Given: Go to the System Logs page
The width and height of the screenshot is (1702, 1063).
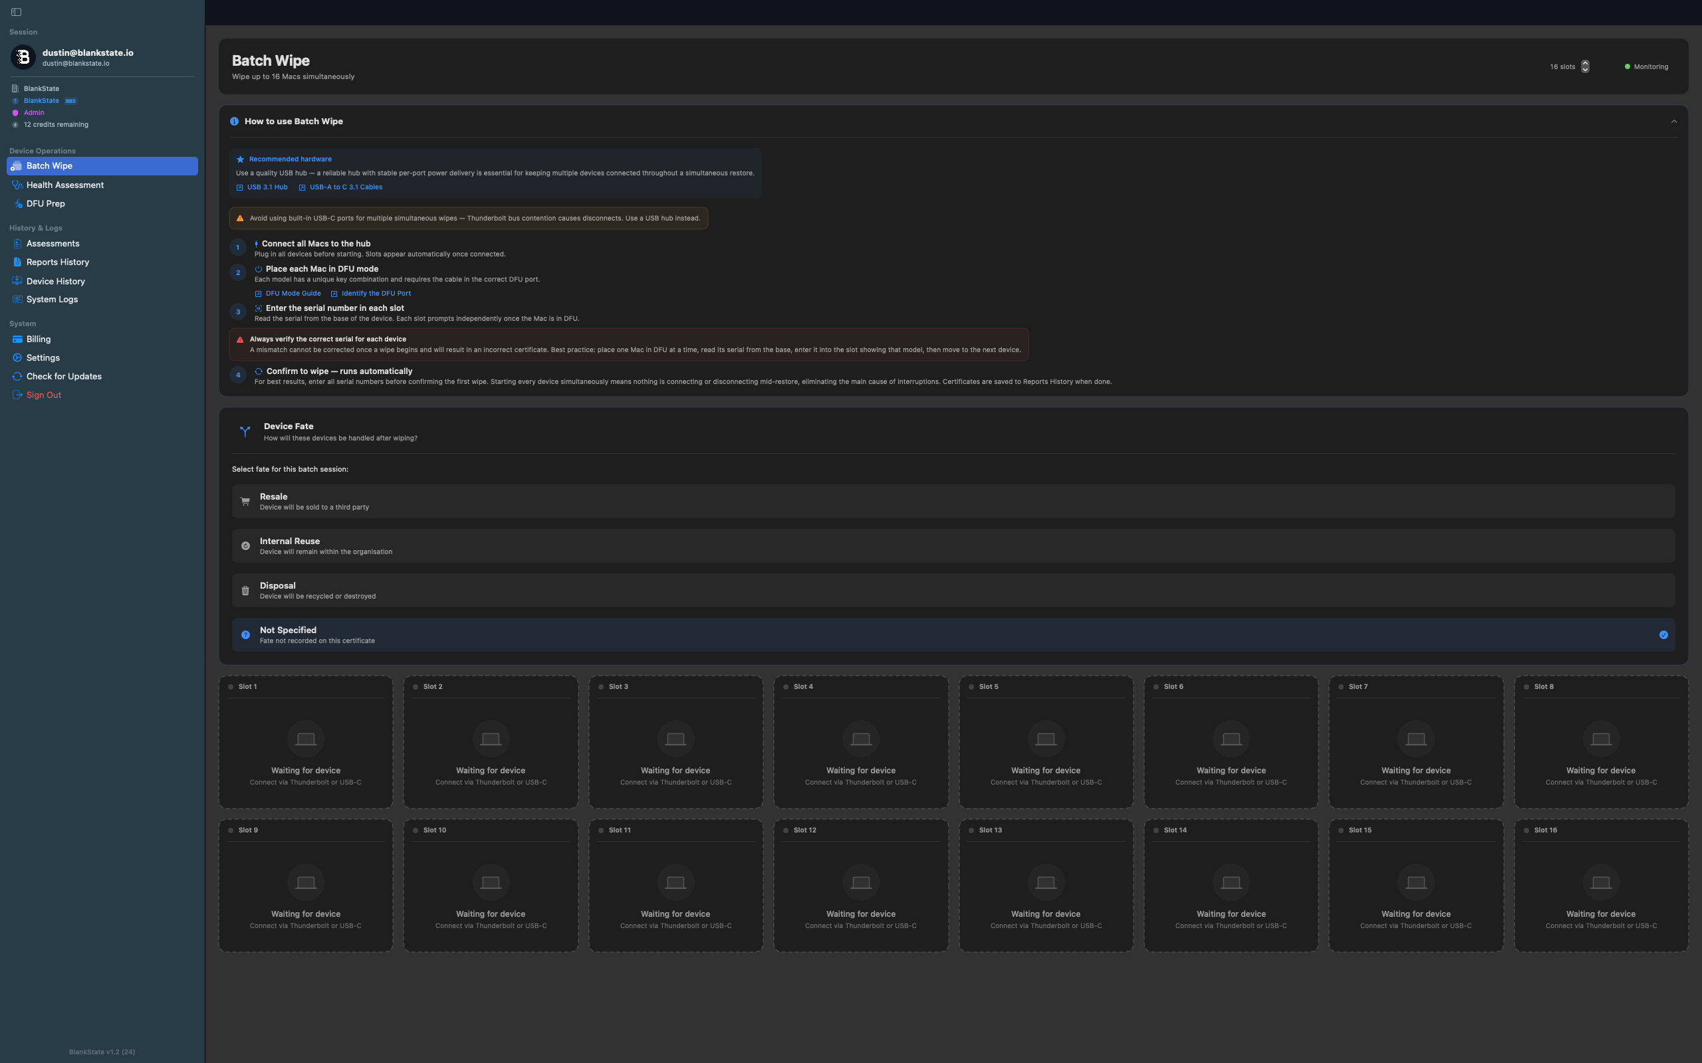Looking at the screenshot, I should [52, 300].
